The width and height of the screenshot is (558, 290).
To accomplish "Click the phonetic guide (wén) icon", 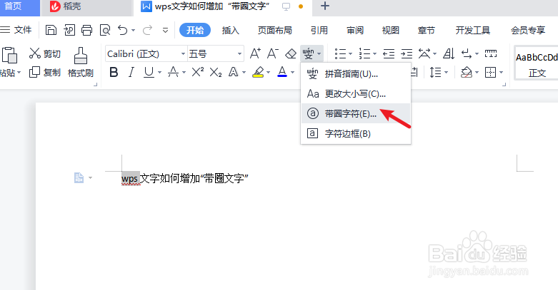I will (308, 54).
